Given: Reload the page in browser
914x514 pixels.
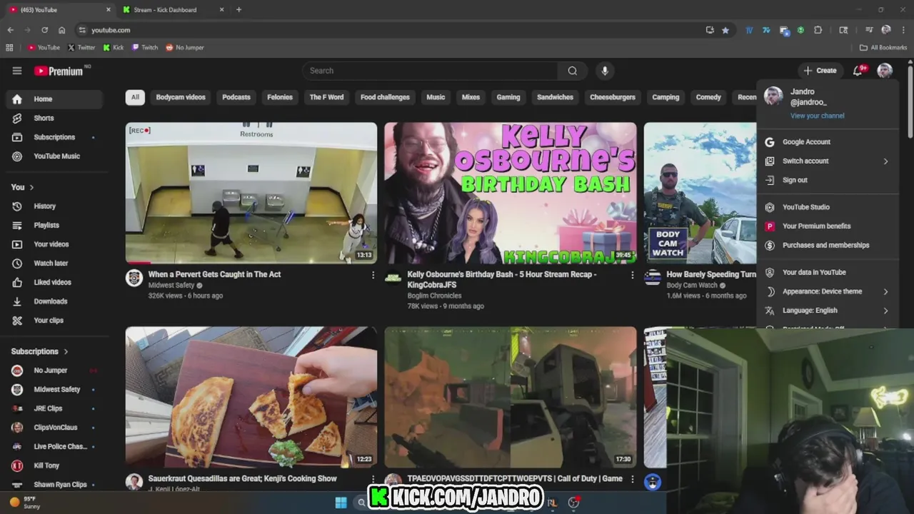Looking at the screenshot, I should coord(44,30).
